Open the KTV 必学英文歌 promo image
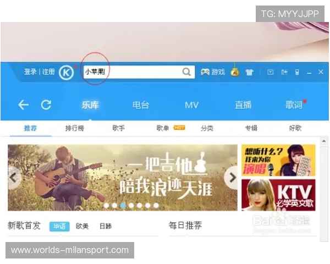 [x=278, y=195]
